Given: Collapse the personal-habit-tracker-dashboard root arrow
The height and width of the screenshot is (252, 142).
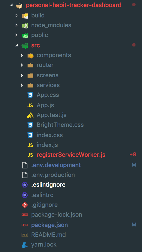Looking at the screenshot, I should coord(11,5).
